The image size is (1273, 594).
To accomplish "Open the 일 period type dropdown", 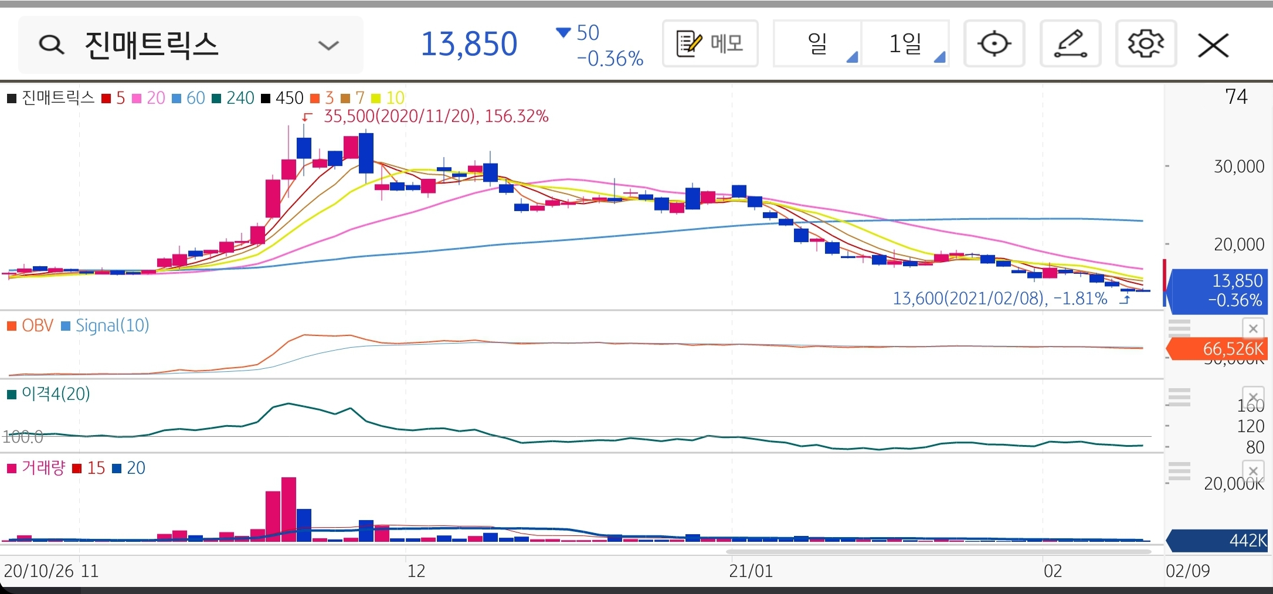I will coord(817,43).
